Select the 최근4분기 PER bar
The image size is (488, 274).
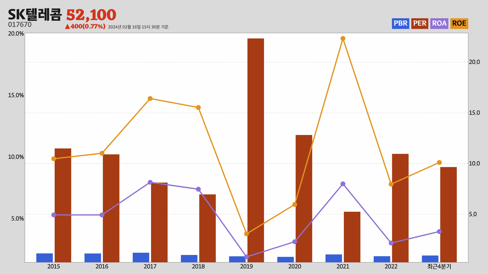(448, 215)
